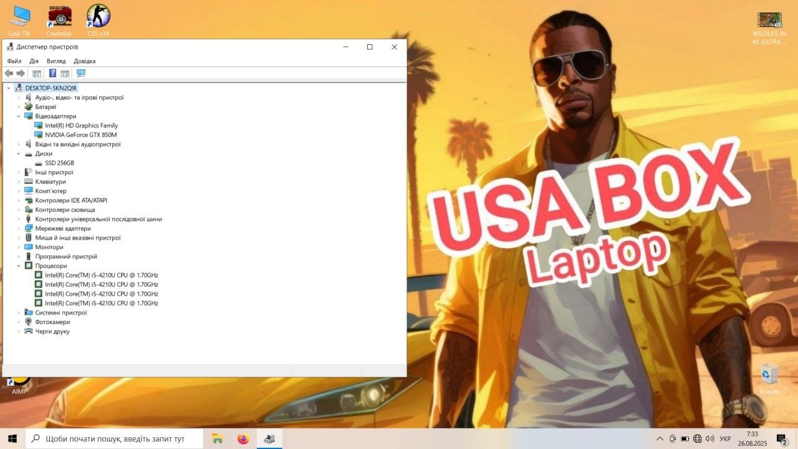Show hidden tray icons chevron
Screen dimensions: 798x449
coord(660,438)
